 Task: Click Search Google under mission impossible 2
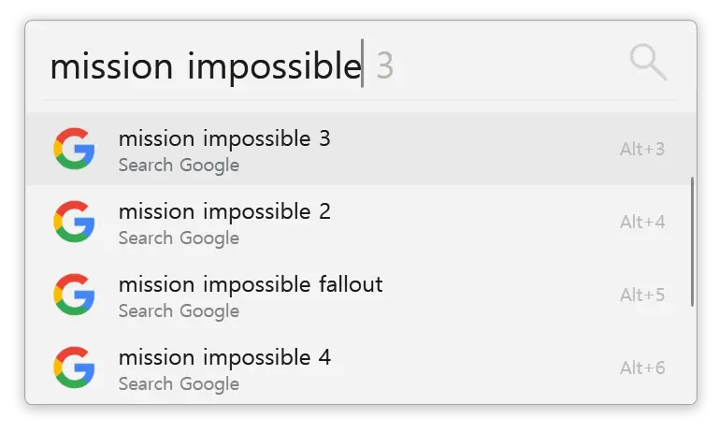[179, 238]
